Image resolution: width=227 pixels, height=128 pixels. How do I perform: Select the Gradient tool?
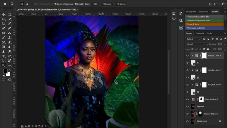click(4, 47)
